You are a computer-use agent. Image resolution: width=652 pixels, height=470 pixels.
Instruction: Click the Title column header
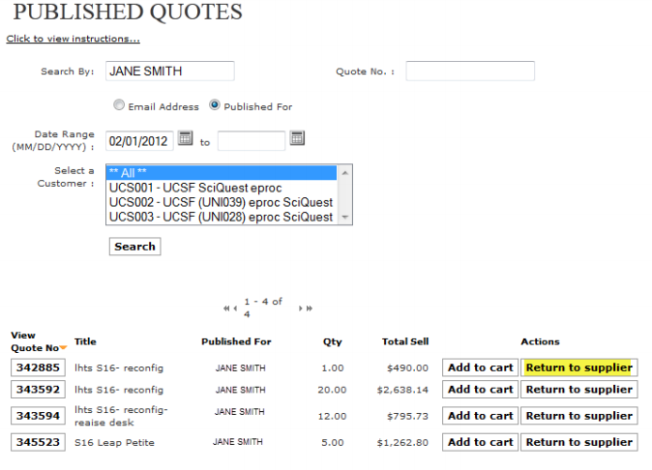85,341
